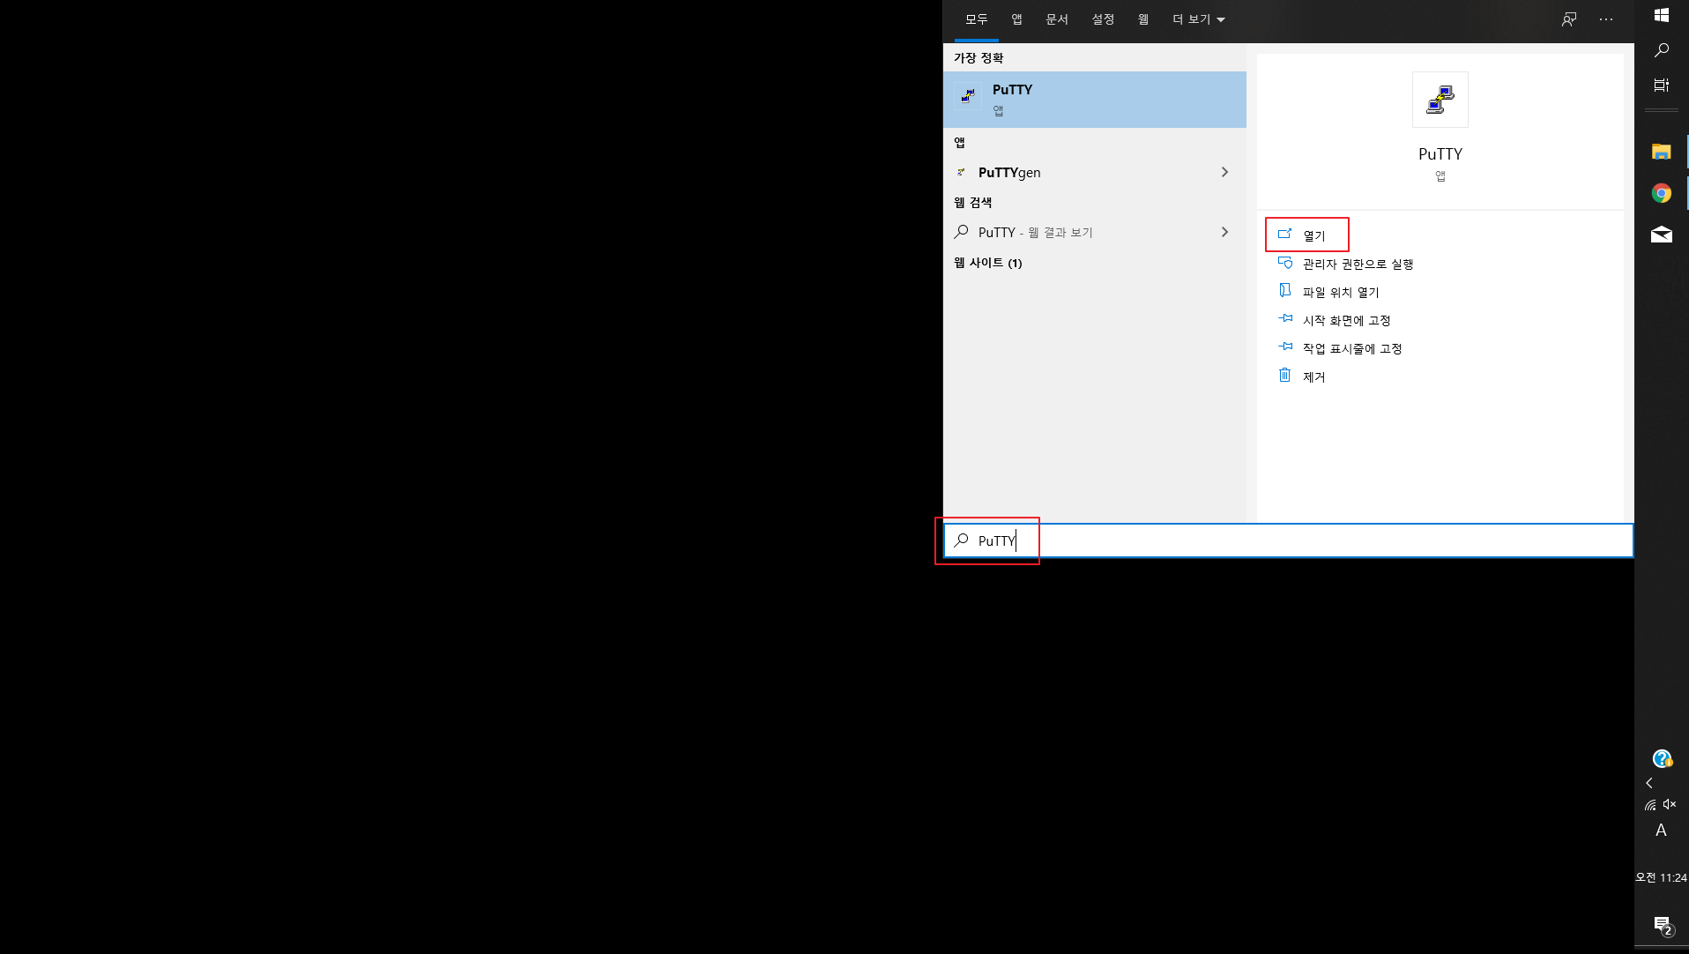Open the three-dot options menu in the search header
This screenshot has height=954, width=1689.
[x=1606, y=19]
